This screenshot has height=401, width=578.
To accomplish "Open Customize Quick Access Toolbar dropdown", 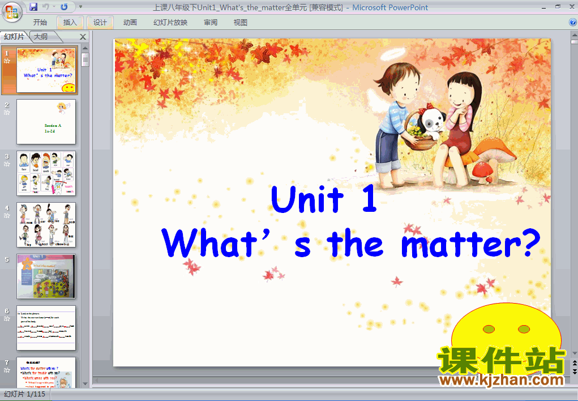I will click(x=81, y=7).
